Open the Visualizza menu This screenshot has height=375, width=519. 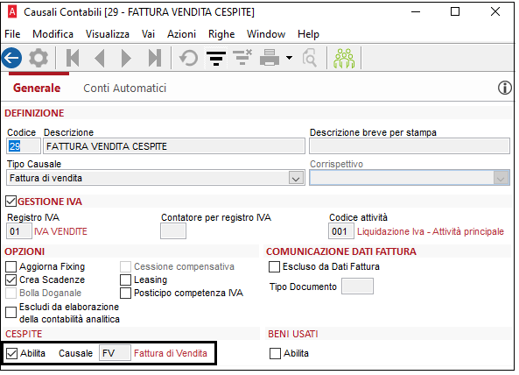(x=108, y=34)
